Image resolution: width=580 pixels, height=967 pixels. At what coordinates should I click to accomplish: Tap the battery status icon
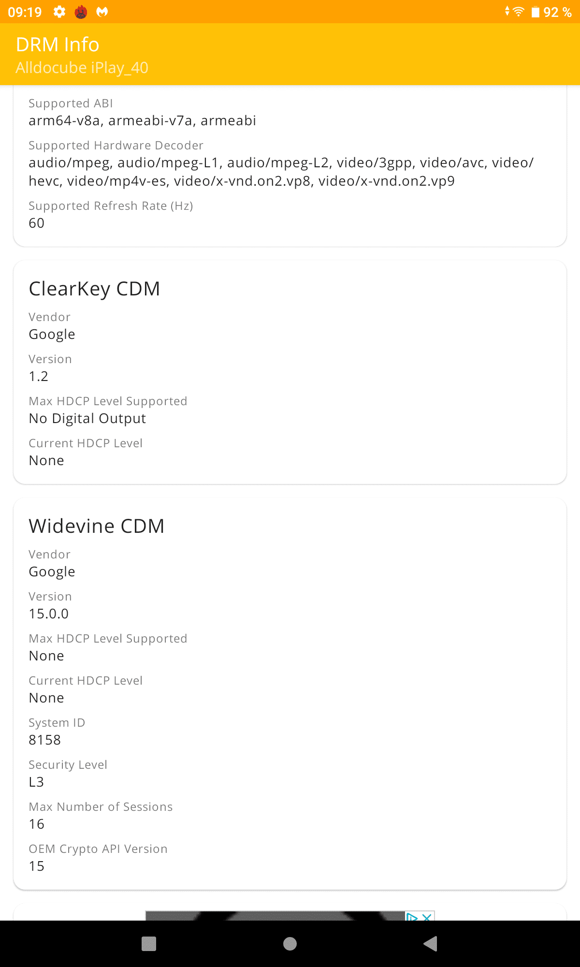tap(536, 12)
